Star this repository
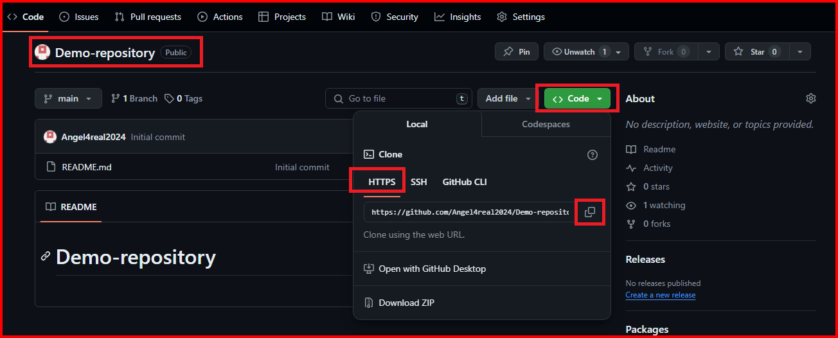 [757, 51]
